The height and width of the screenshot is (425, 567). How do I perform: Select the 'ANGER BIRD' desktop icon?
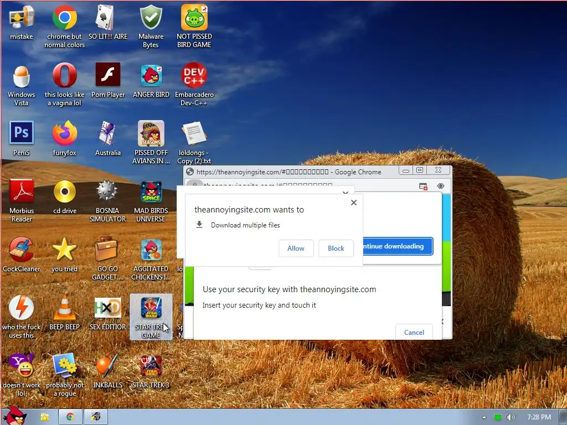(151, 81)
